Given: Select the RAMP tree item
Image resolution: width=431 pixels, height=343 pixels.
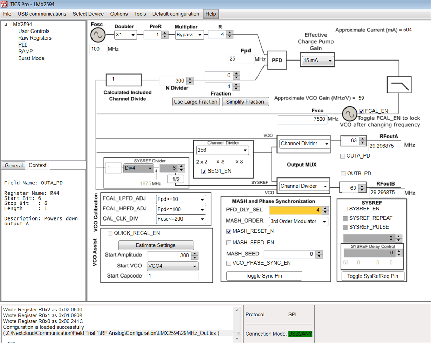Looking at the screenshot, I should click(26, 51).
